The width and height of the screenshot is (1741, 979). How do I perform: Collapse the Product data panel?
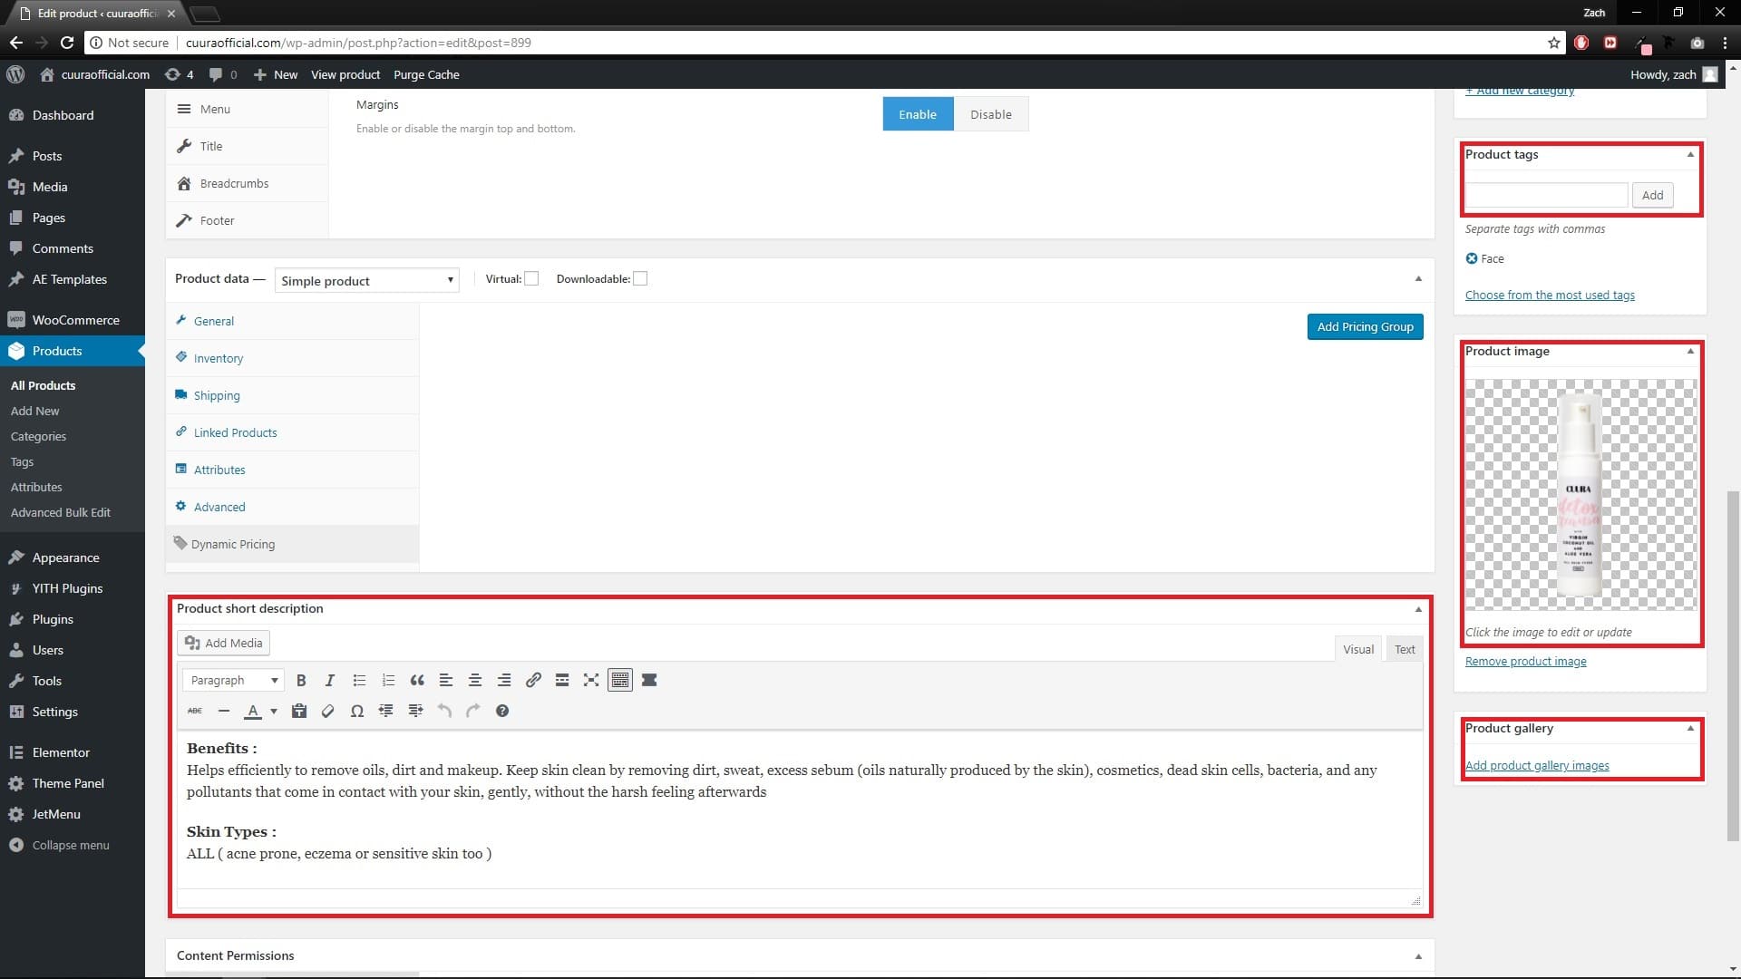[x=1418, y=279]
